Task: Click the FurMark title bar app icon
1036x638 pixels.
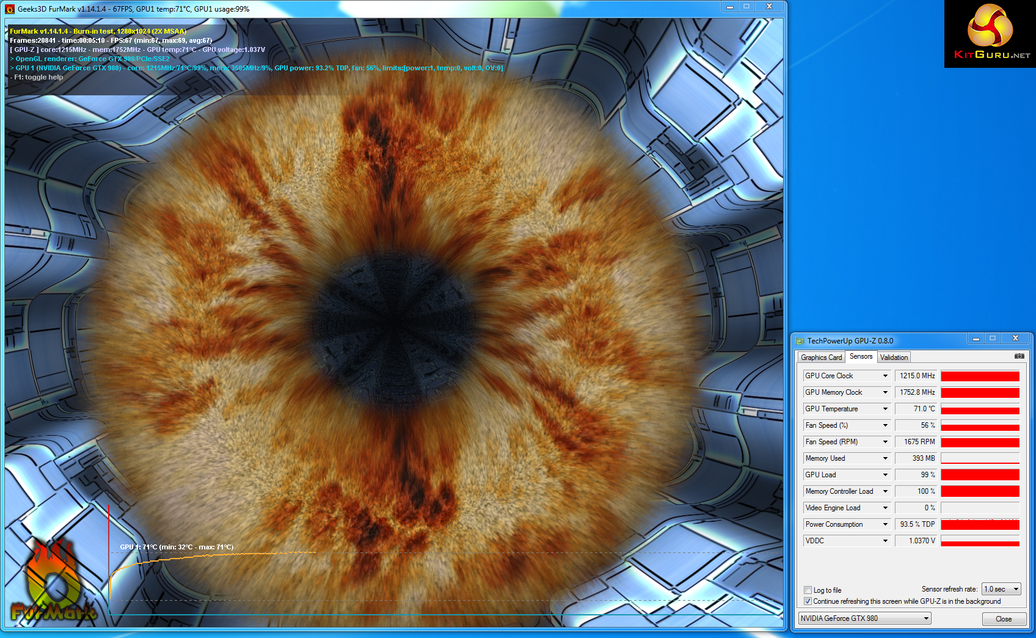Action: click(10, 9)
